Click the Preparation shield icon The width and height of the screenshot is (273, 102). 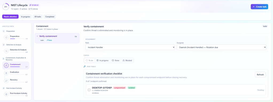(6, 37)
